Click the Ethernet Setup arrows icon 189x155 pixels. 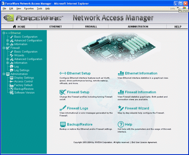coord(63,73)
